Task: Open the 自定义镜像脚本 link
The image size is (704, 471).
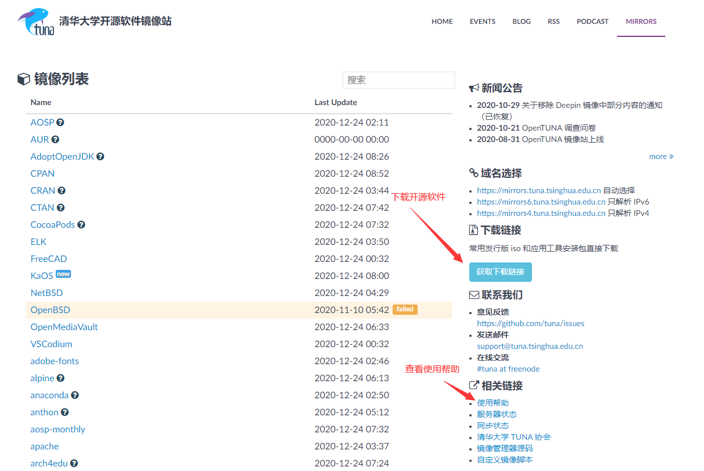Action: [x=505, y=460]
